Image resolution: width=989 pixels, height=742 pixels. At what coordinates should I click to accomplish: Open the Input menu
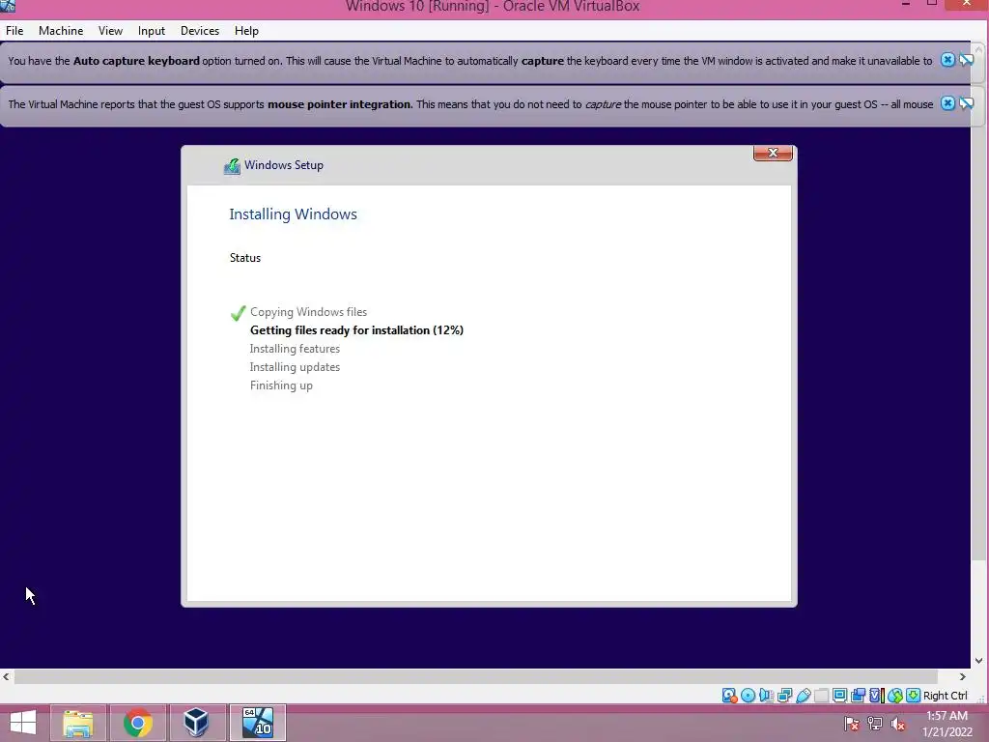point(152,30)
